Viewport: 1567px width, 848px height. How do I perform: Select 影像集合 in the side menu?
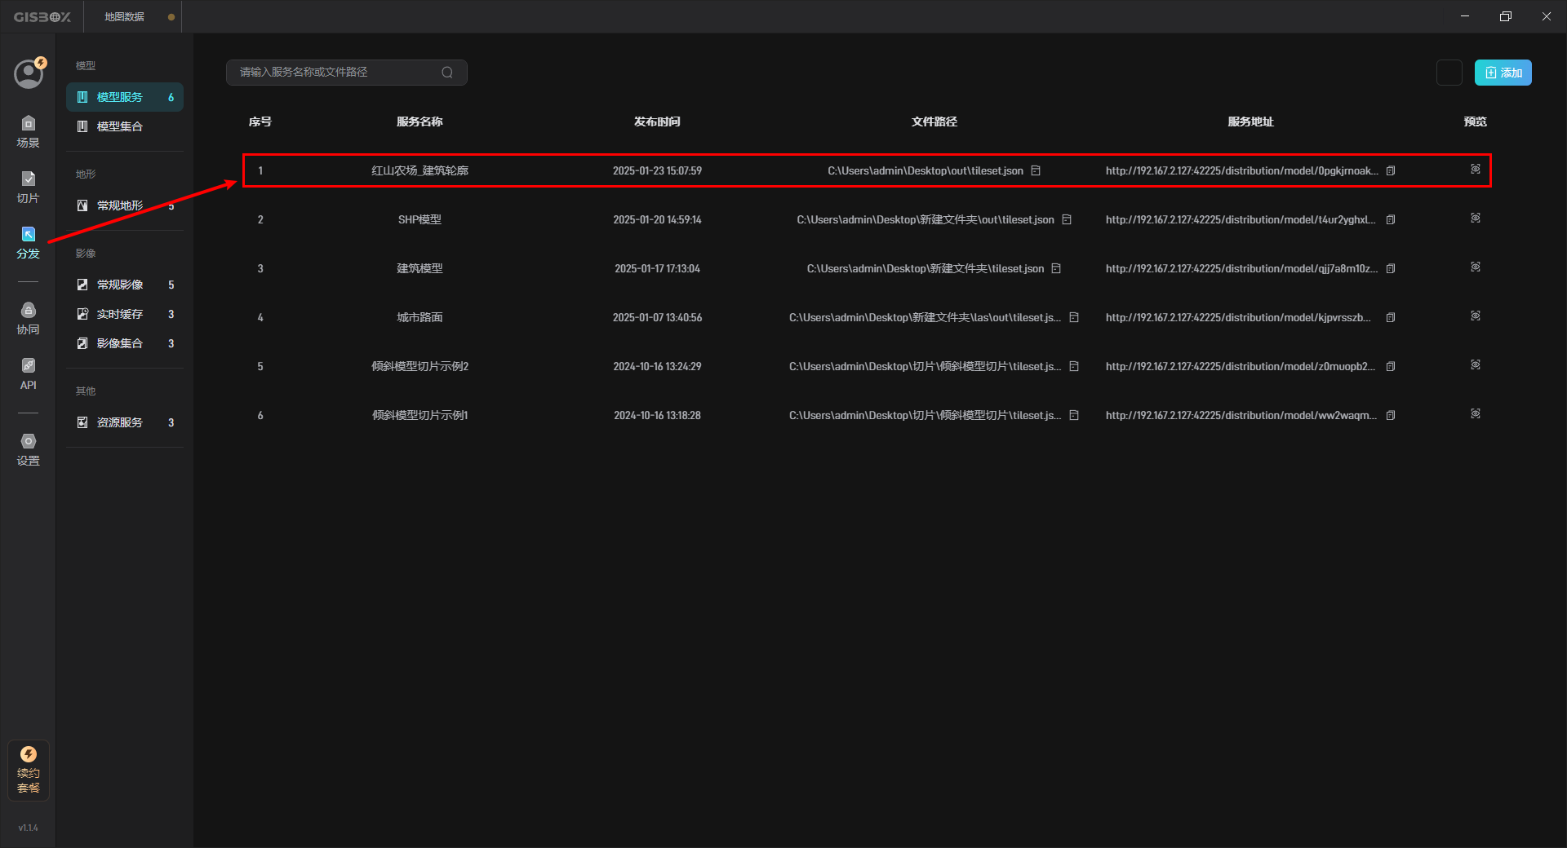pyautogui.click(x=125, y=343)
